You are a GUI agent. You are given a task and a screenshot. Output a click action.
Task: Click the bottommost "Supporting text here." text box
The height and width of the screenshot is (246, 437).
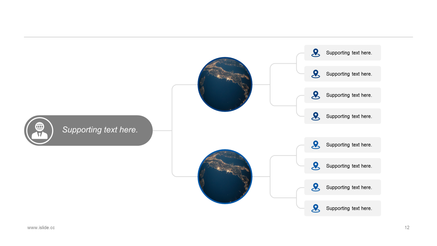click(x=342, y=208)
